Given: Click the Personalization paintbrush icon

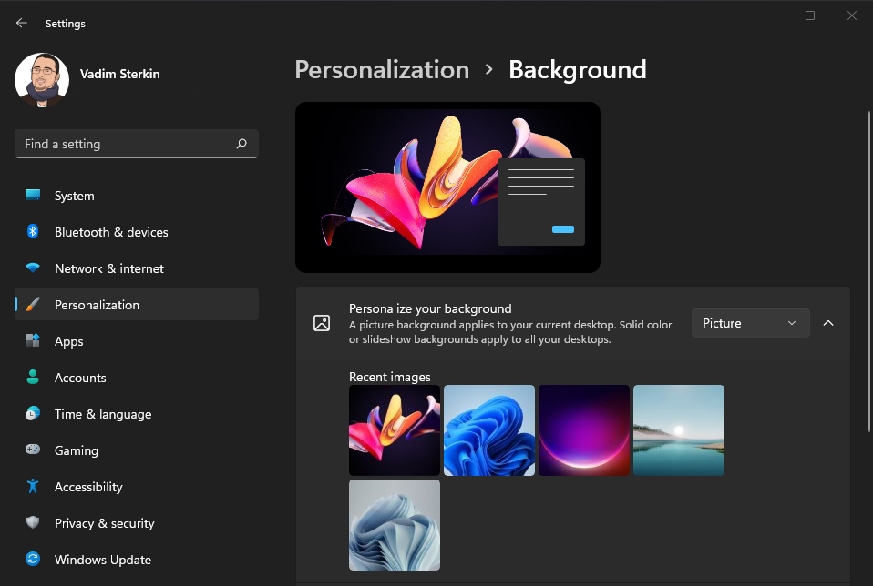Looking at the screenshot, I should (x=33, y=304).
